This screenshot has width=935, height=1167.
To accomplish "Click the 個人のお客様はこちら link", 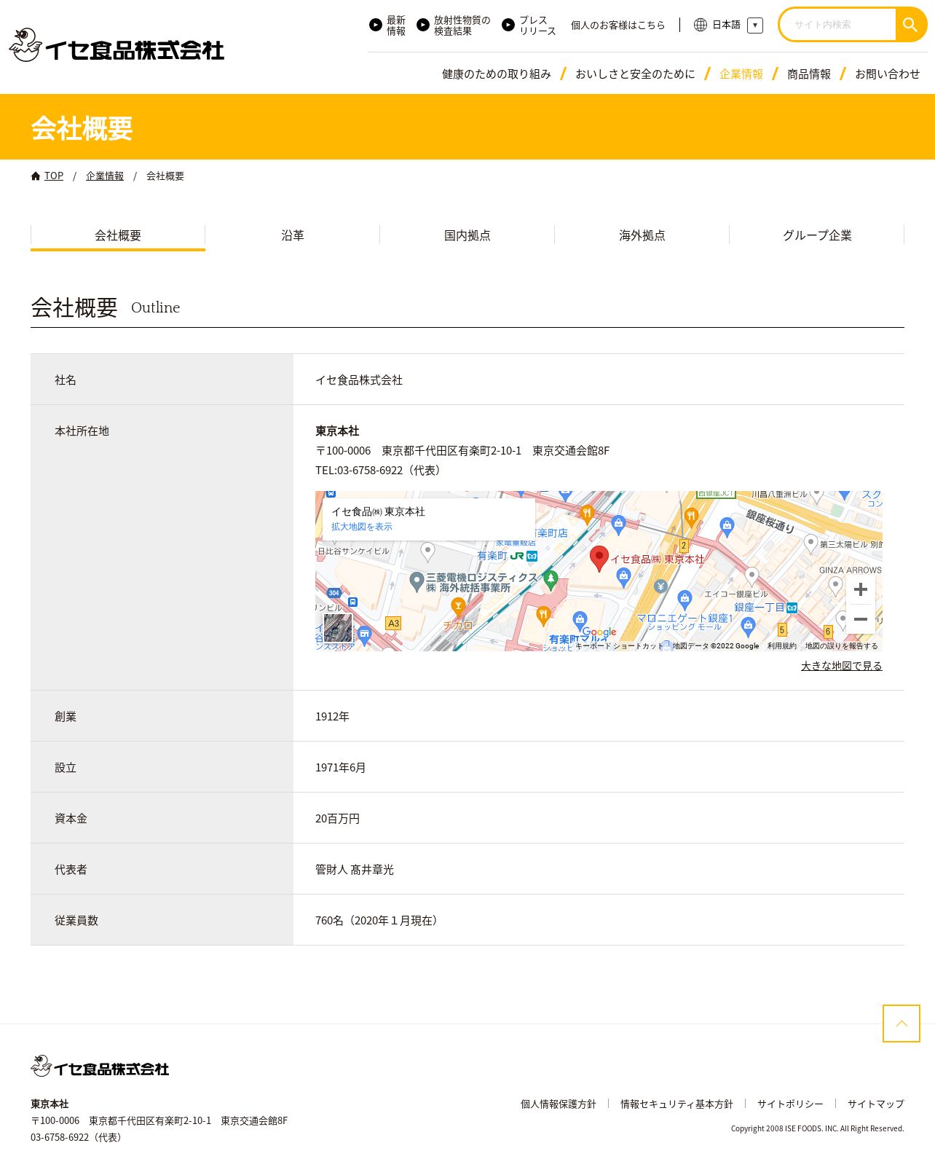I will tap(618, 25).
